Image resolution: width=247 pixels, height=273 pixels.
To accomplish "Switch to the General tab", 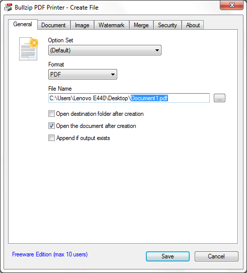I will tap(23, 24).
